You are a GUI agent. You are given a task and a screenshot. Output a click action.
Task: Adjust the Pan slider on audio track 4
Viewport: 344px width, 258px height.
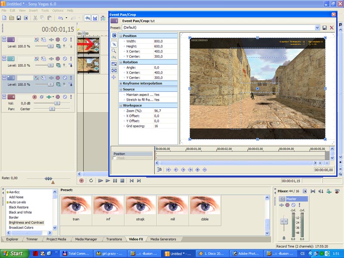pos(52,109)
